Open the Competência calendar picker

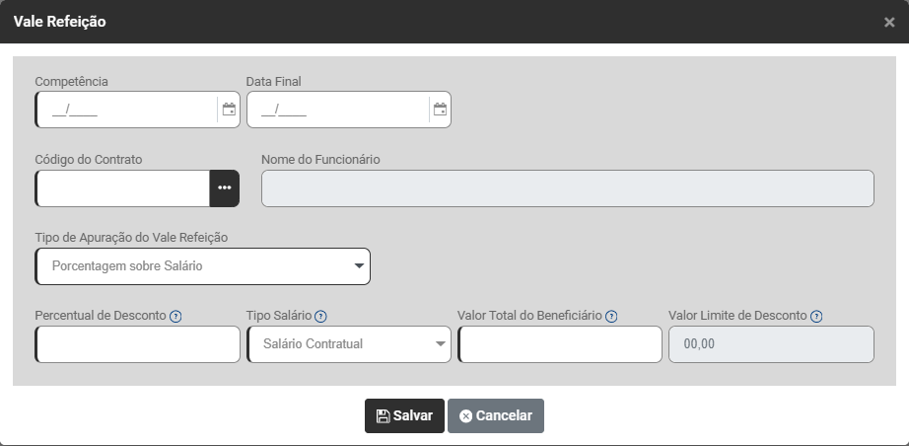229,110
